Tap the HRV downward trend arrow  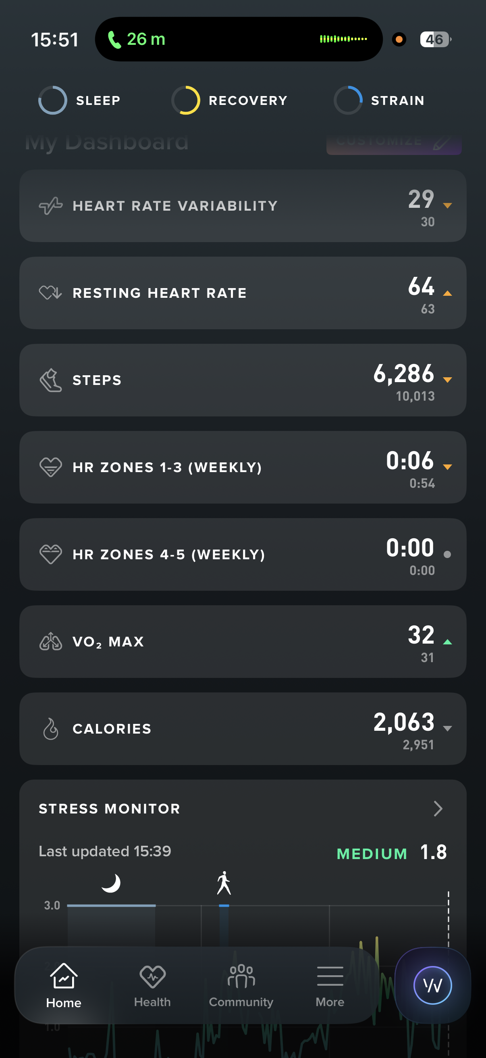(x=447, y=205)
